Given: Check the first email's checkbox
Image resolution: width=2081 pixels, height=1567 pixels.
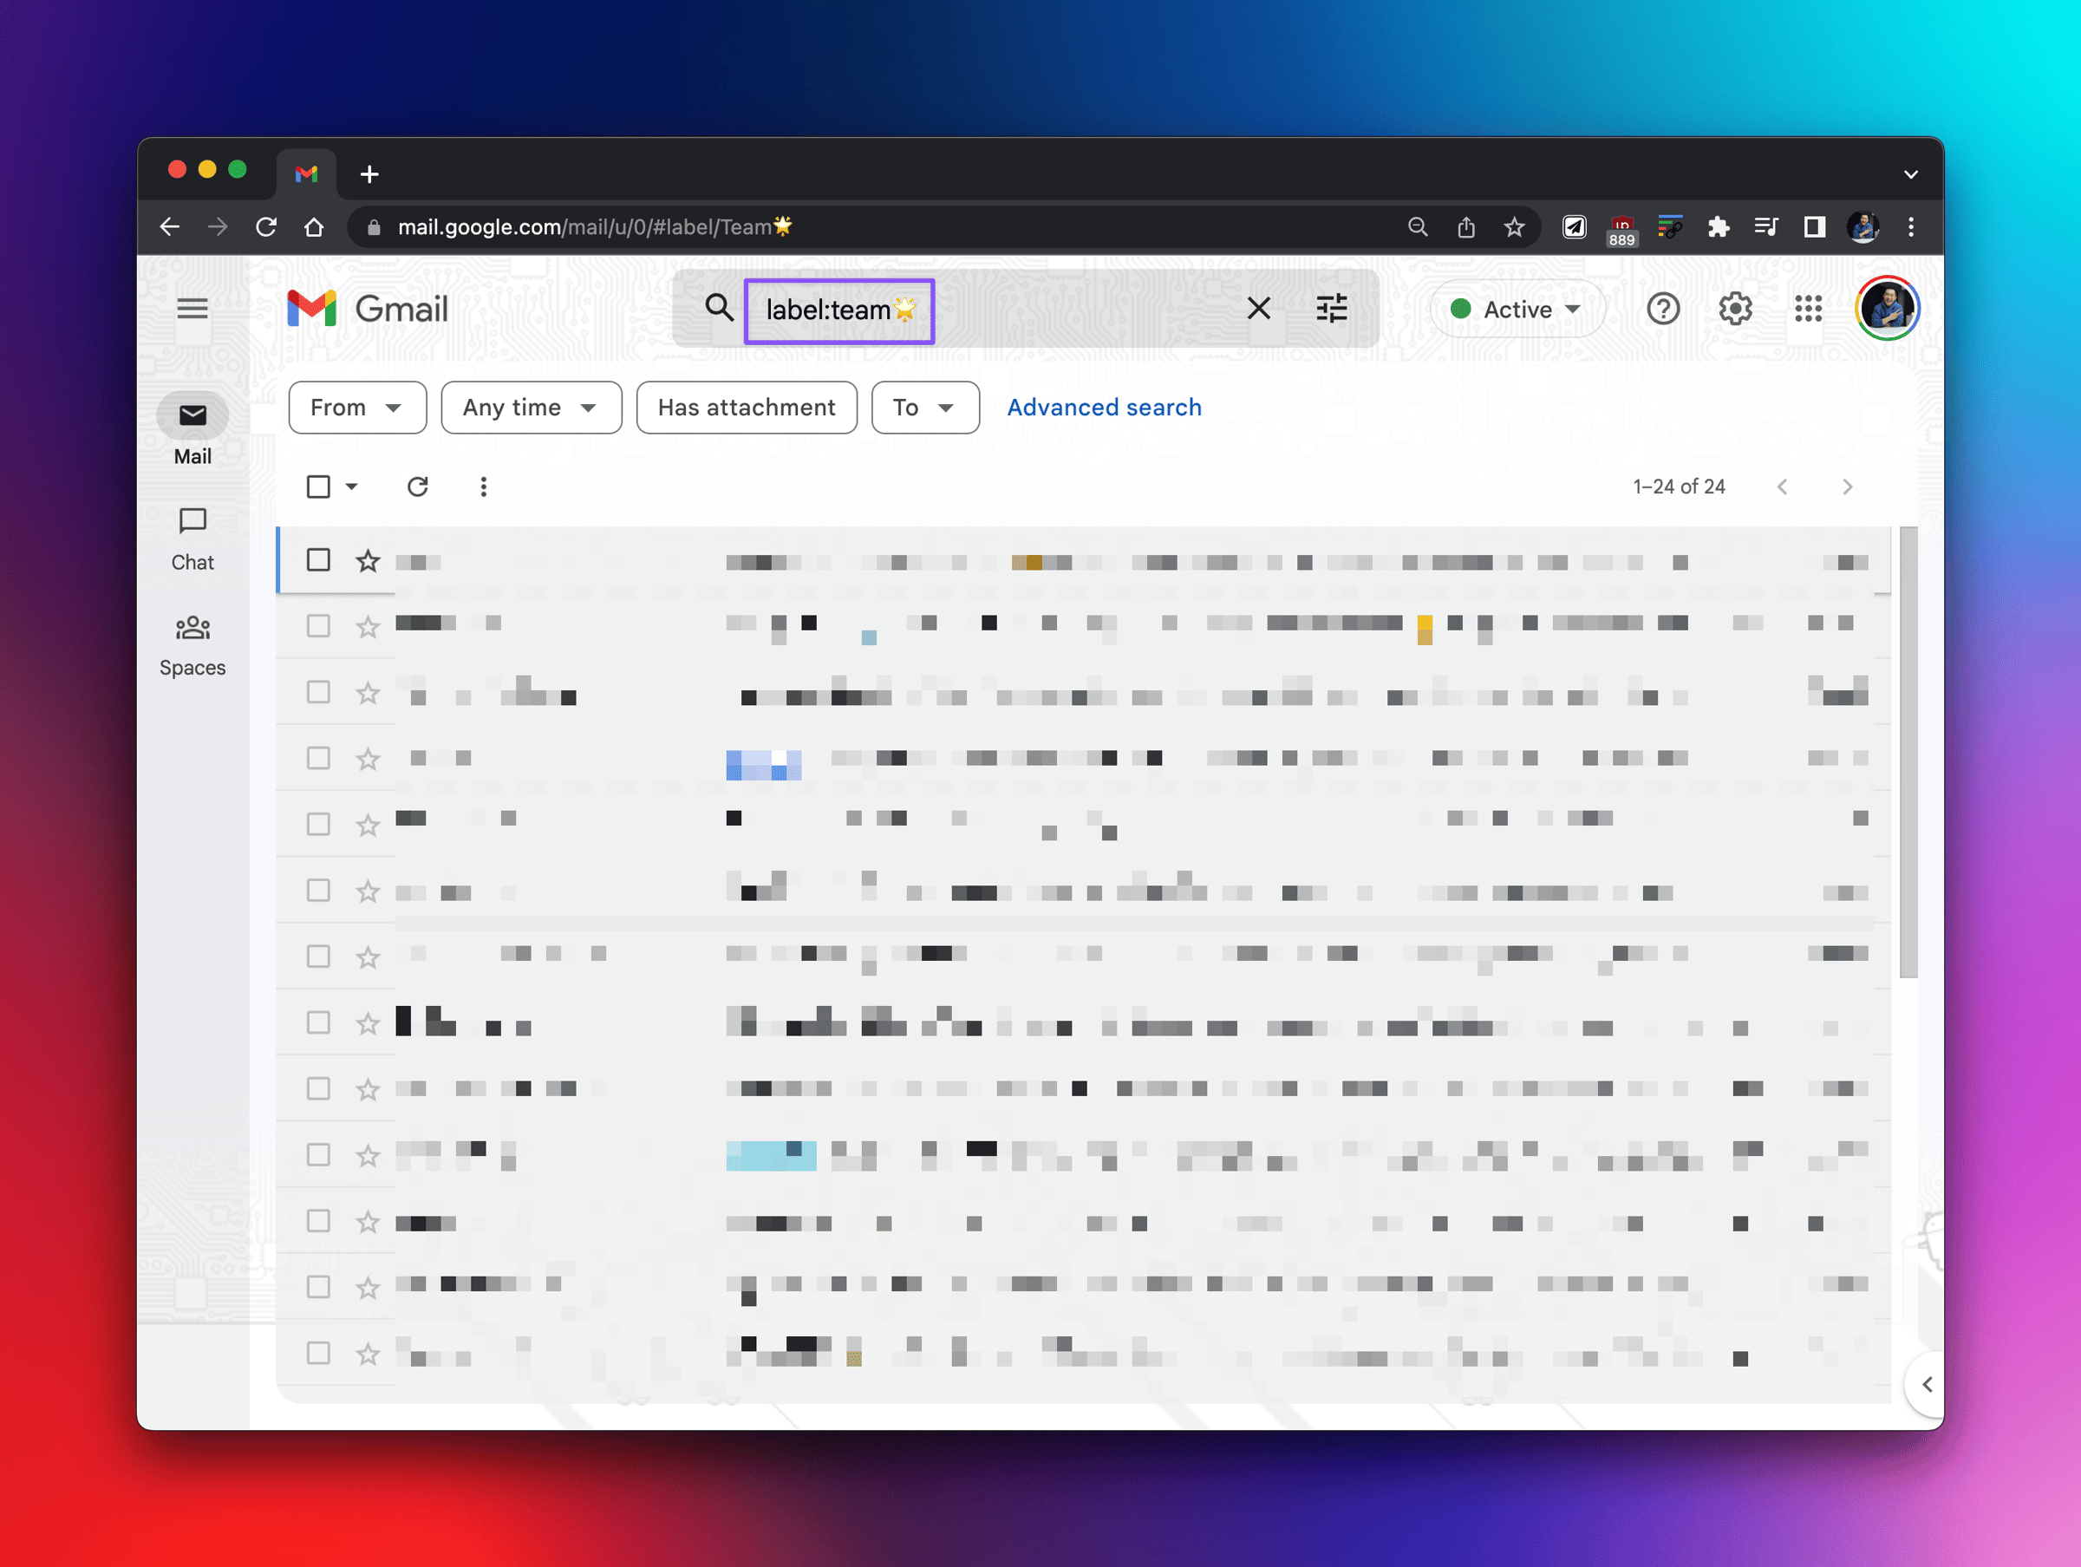Looking at the screenshot, I should pos(318,560).
